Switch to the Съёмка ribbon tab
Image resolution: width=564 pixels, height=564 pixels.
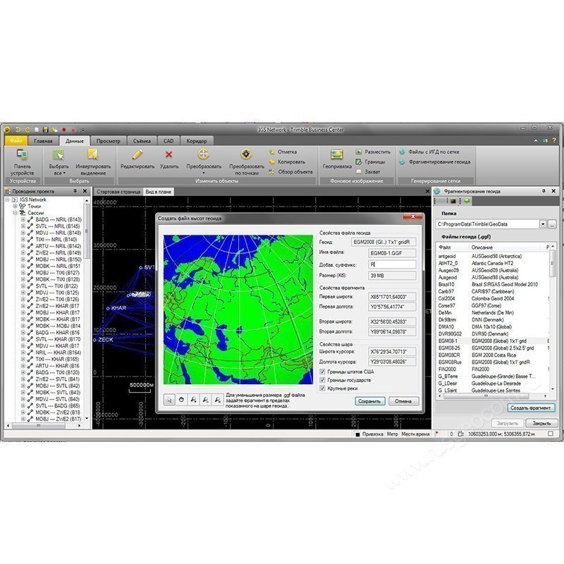tap(140, 140)
